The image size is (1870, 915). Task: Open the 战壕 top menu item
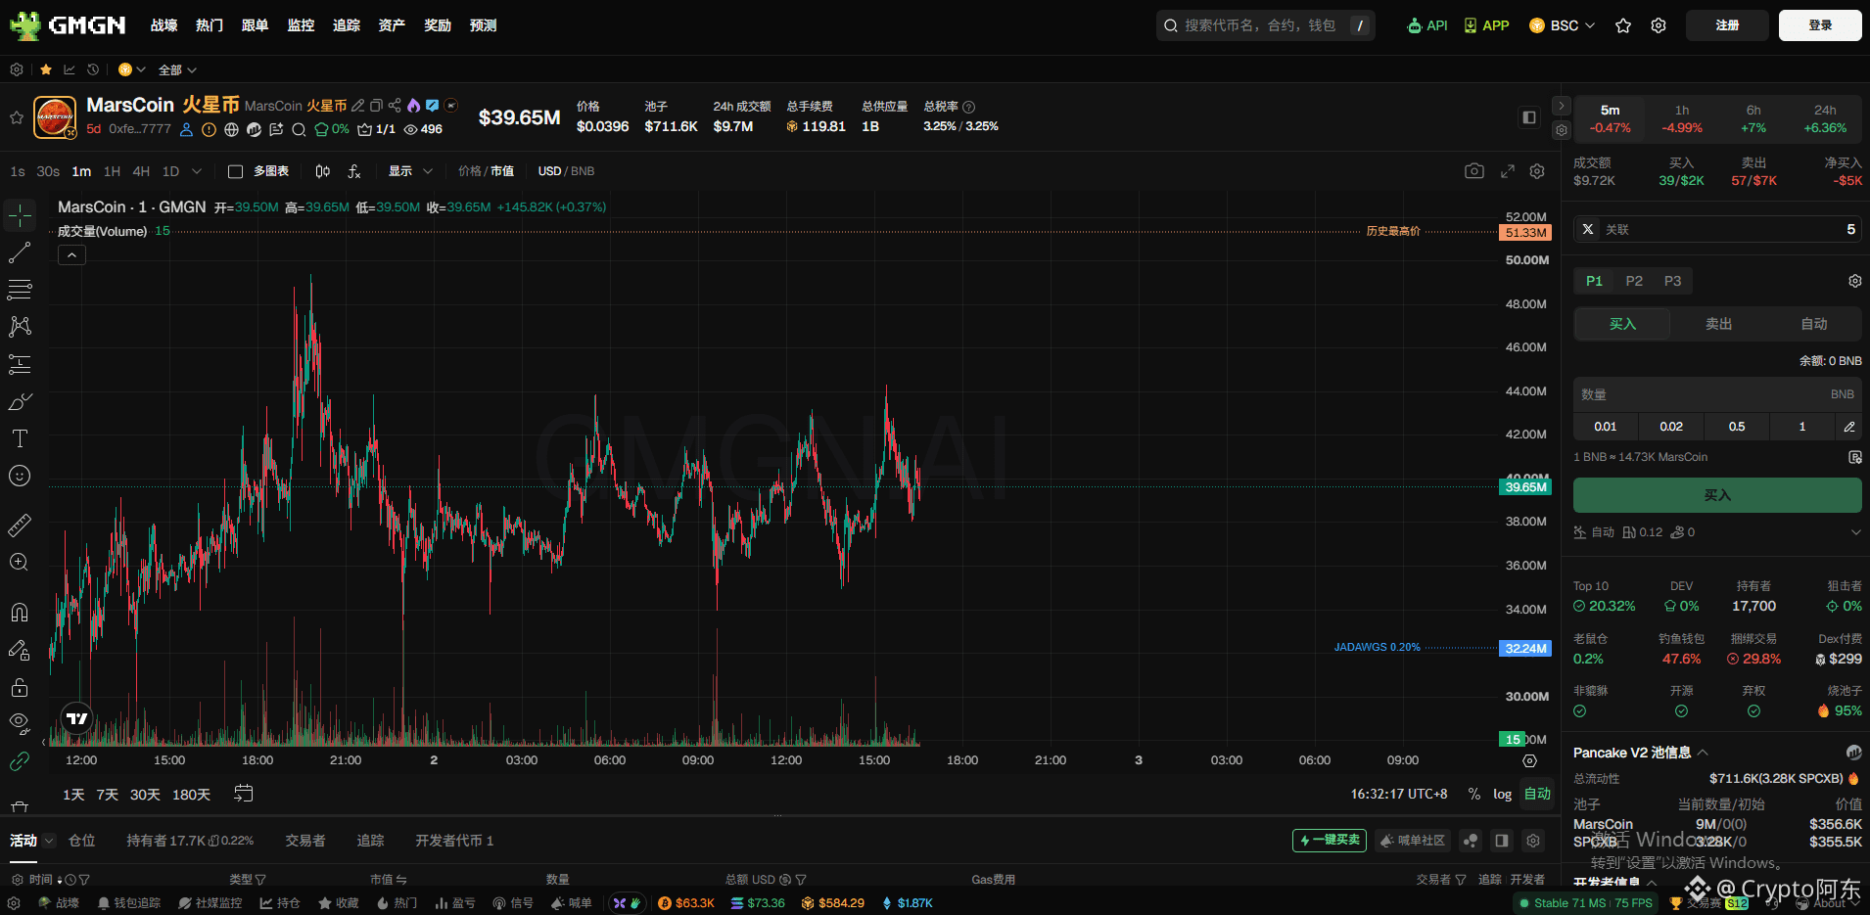(x=164, y=25)
